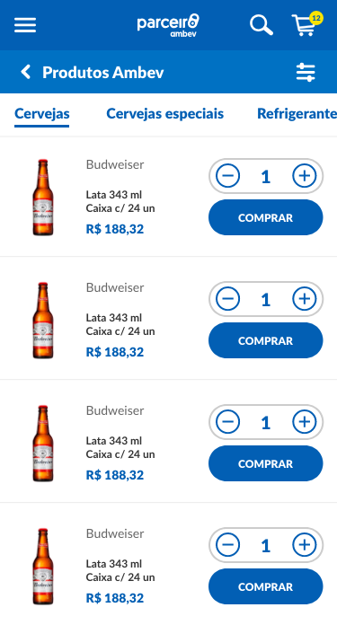
Task: Click the Parceiro Ambev logo
Action: tap(168, 25)
